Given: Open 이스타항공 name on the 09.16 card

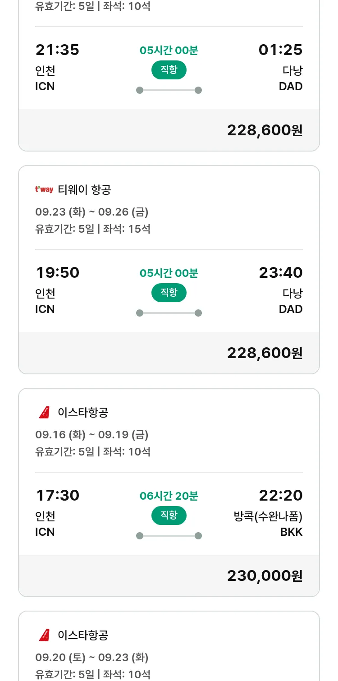Looking at the screenshot, I should [x=83, y=412].
